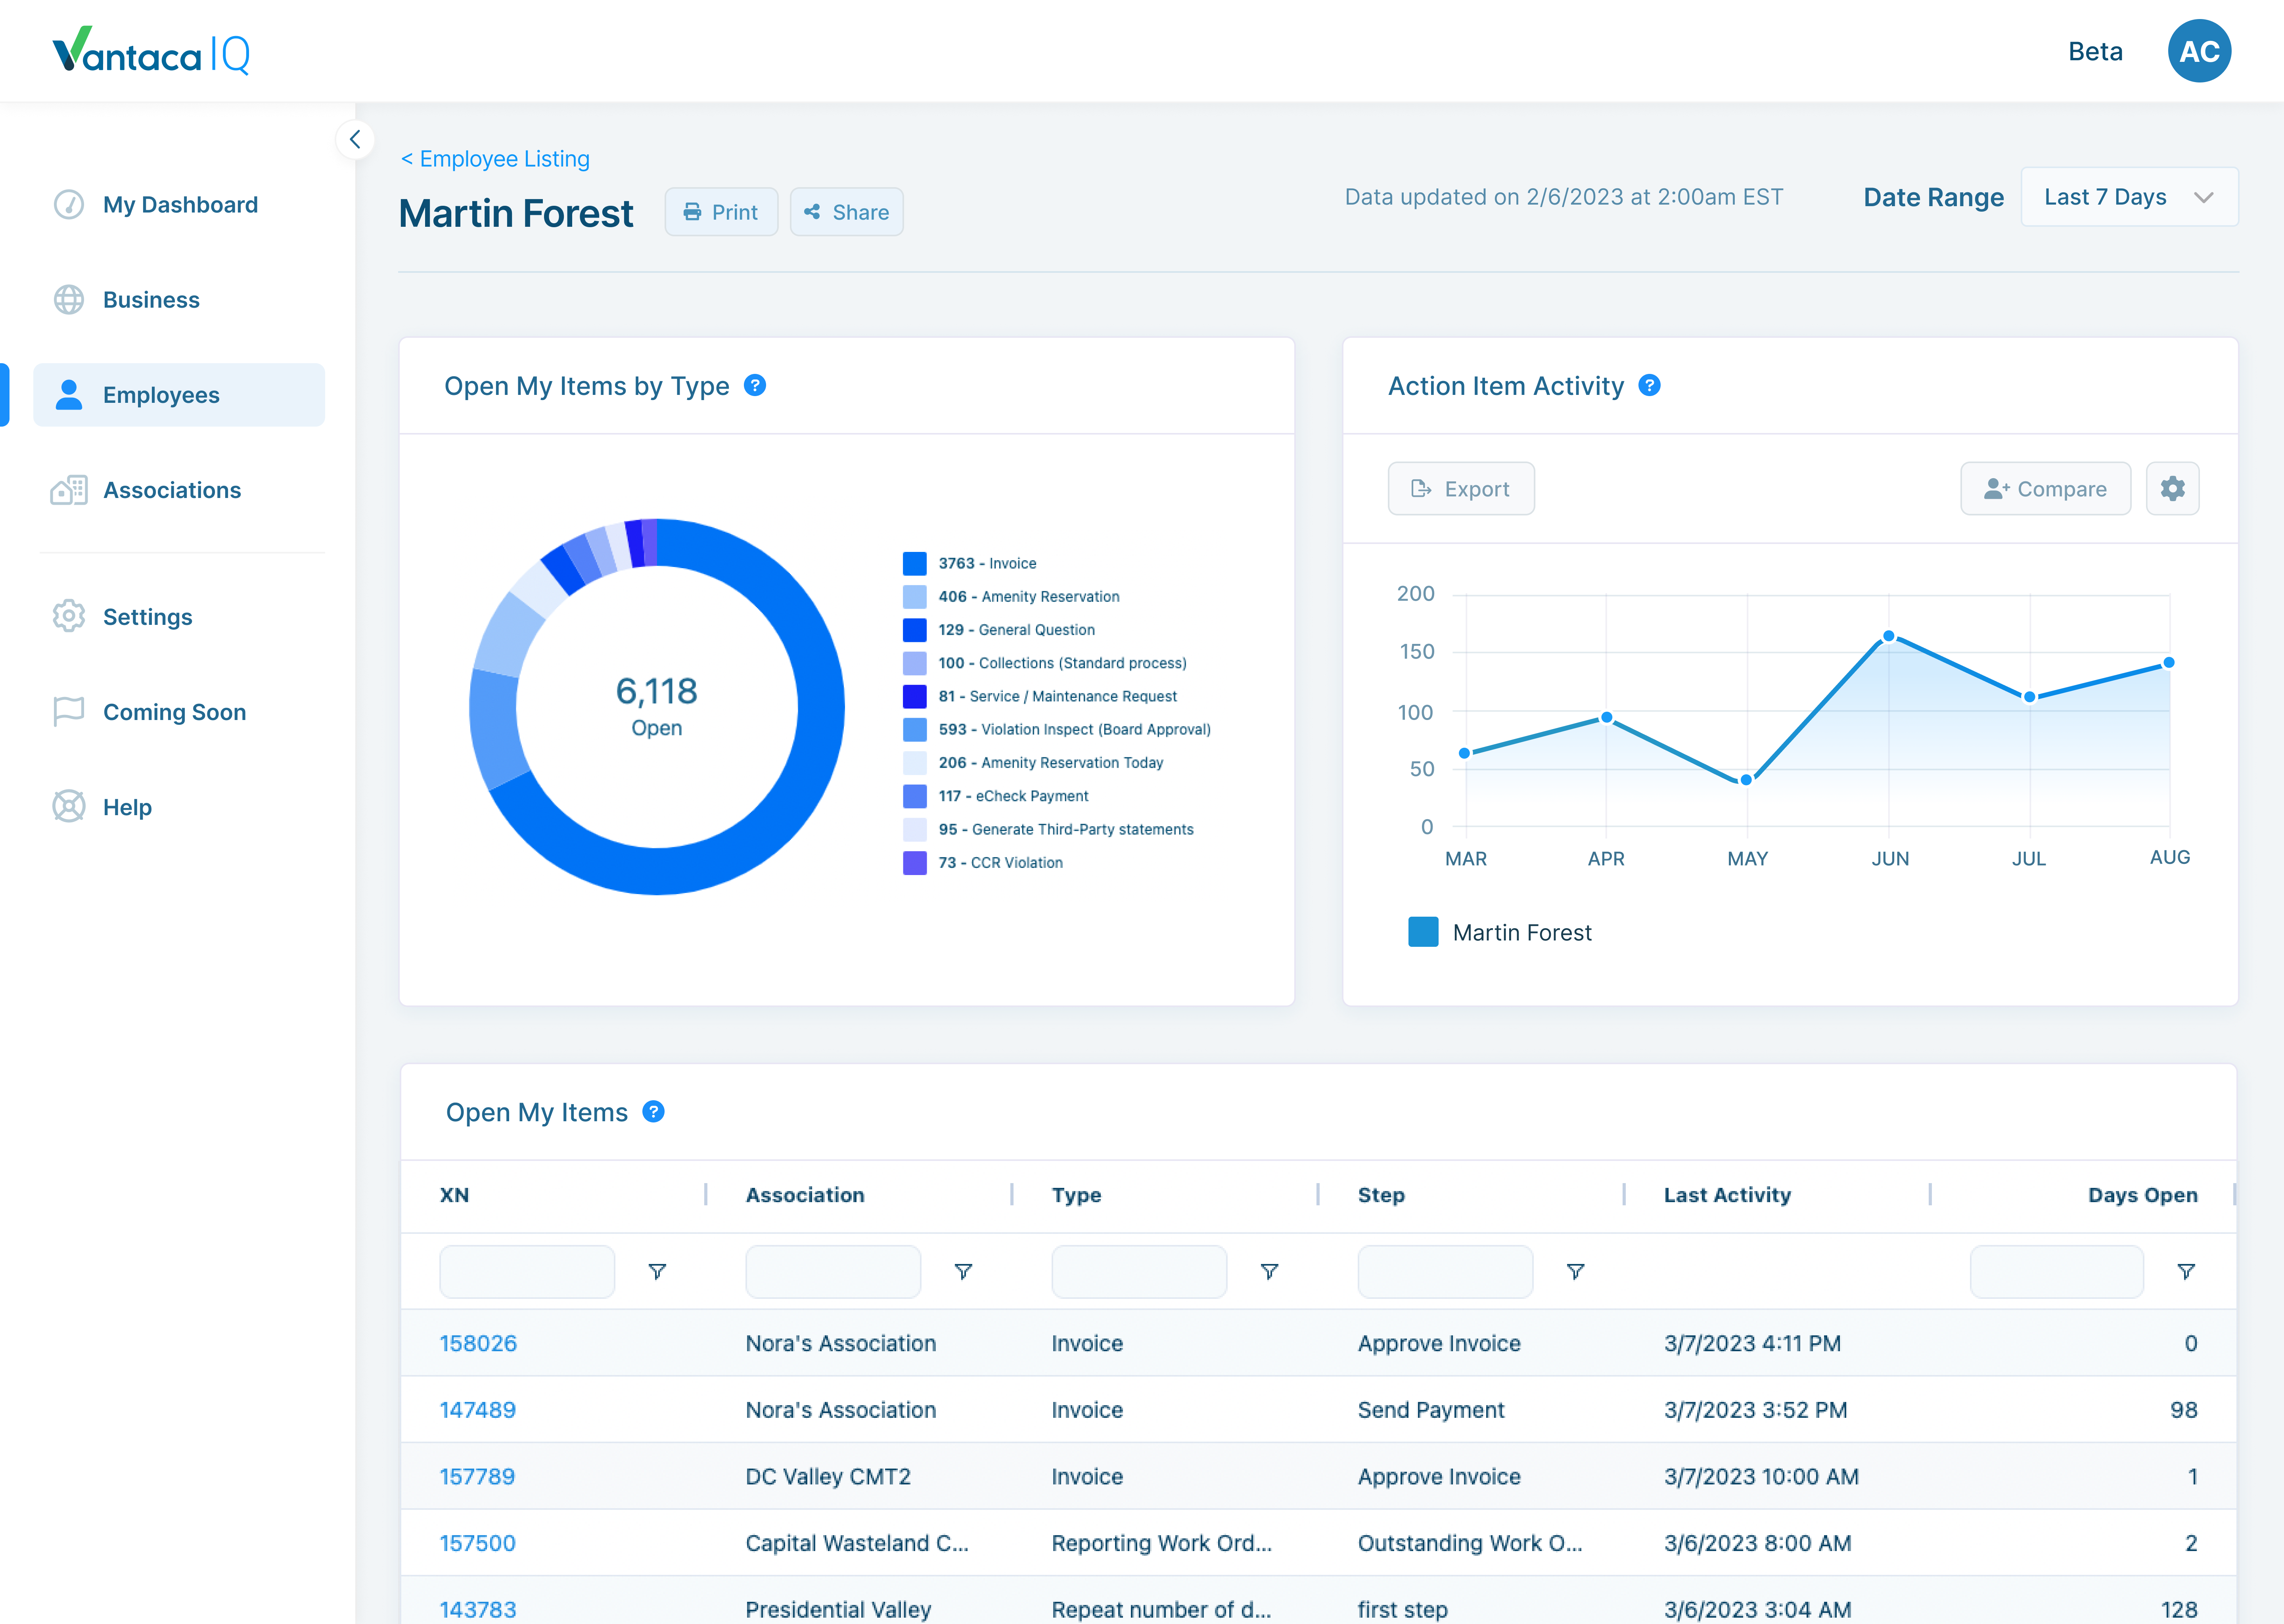
Task: Click help icon beside Open My Items table title
Action: coord(653,1112)
